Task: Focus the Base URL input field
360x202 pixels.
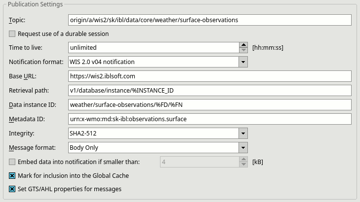Action: click(209, 76)
